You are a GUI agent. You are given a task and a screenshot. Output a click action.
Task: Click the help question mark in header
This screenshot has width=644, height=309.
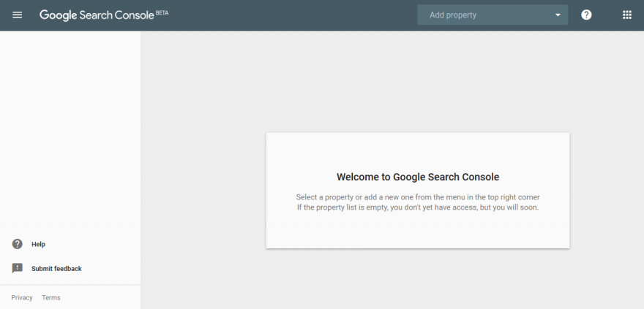[586, 15]
